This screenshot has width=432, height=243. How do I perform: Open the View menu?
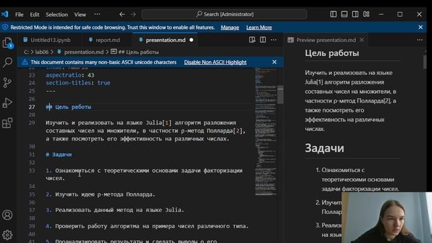click(x=80, y=15)
